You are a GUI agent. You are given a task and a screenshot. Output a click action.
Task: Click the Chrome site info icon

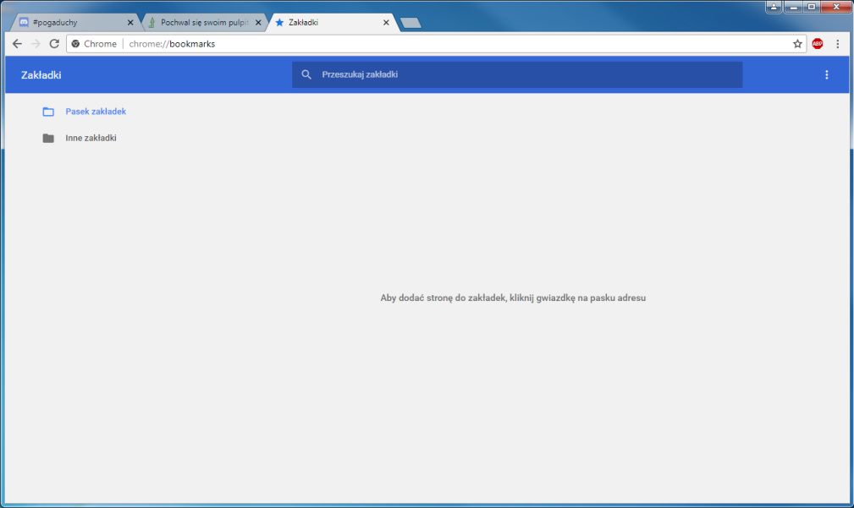click(x=75, y=44)
